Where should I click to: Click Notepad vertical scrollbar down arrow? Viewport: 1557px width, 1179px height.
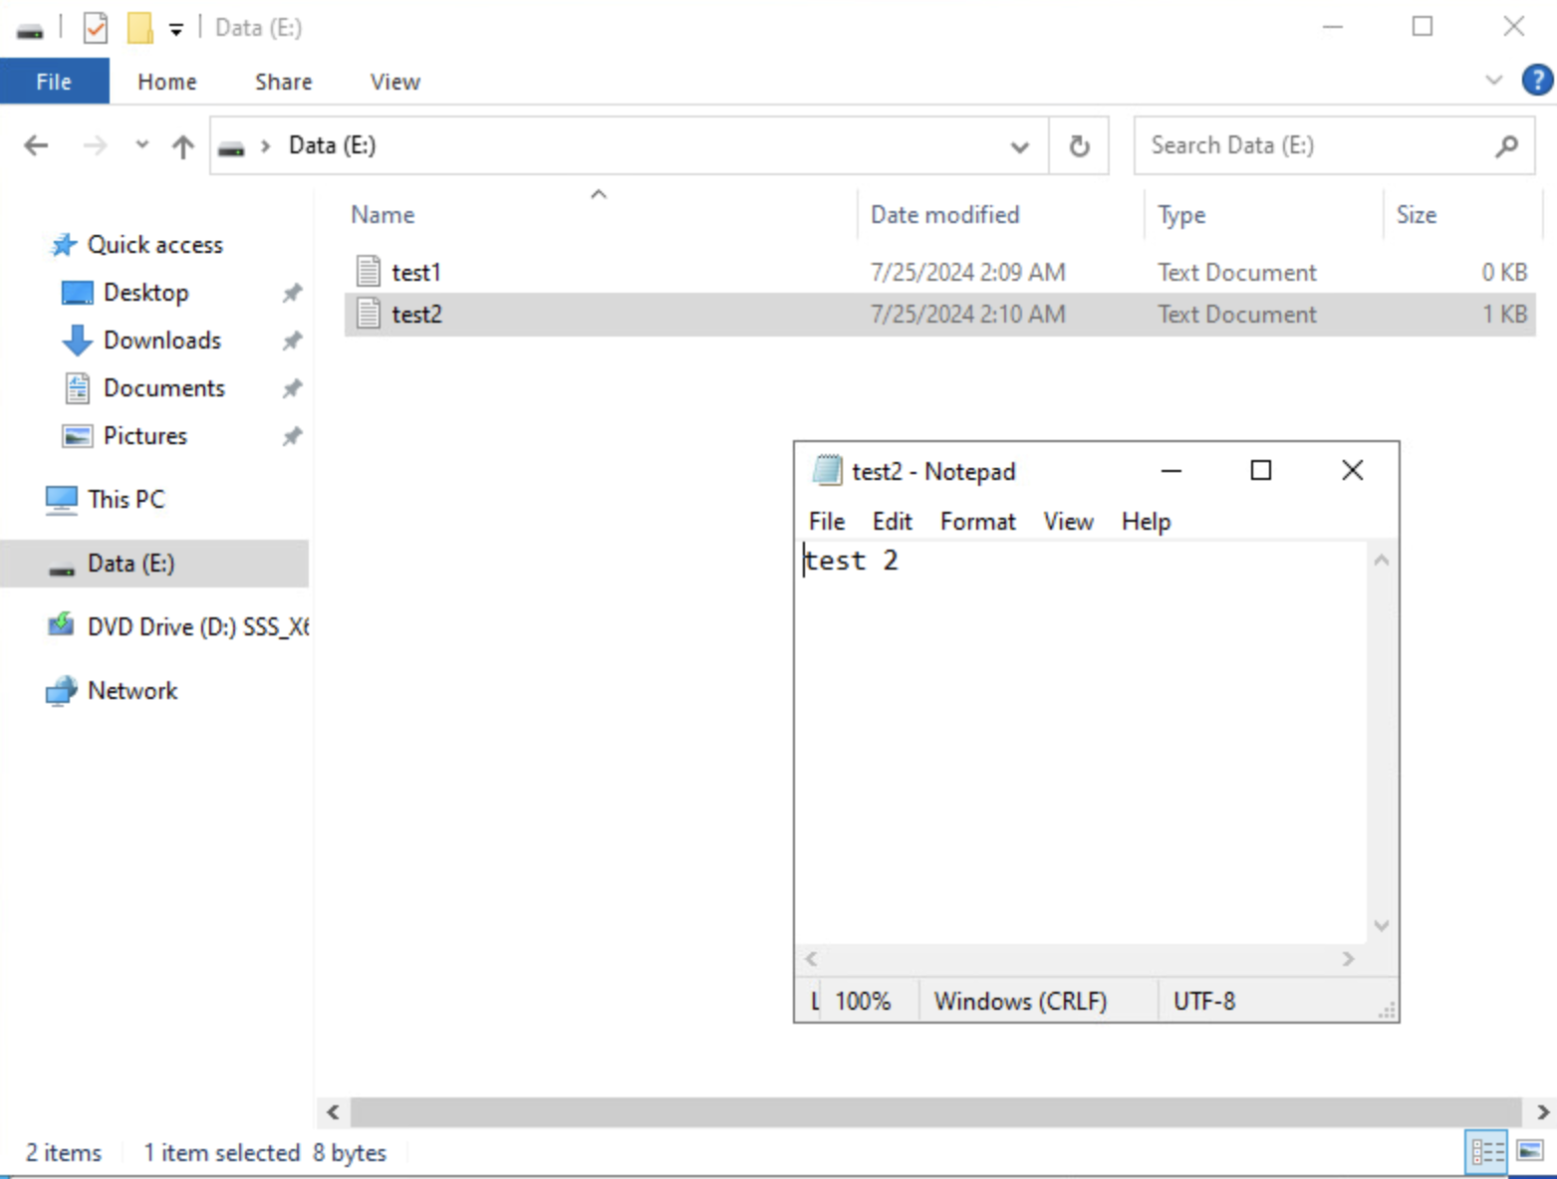[1381, 925]
